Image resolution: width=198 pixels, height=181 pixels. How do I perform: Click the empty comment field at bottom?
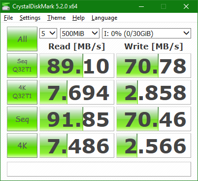99,169
